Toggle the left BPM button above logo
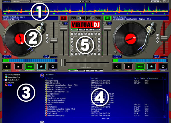This screenshot has width=171, height=123. point(74,18)
